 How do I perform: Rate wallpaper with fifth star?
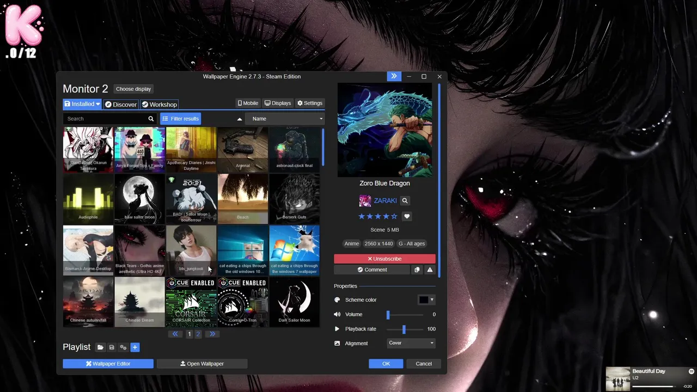coord(394,216)
